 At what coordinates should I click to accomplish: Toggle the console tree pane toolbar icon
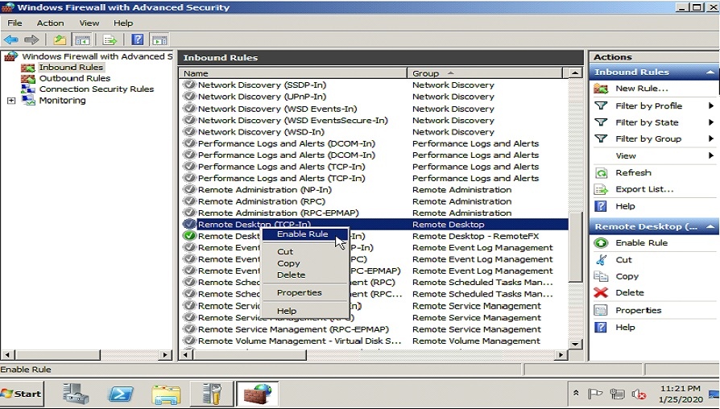click(x=83, y=40)
